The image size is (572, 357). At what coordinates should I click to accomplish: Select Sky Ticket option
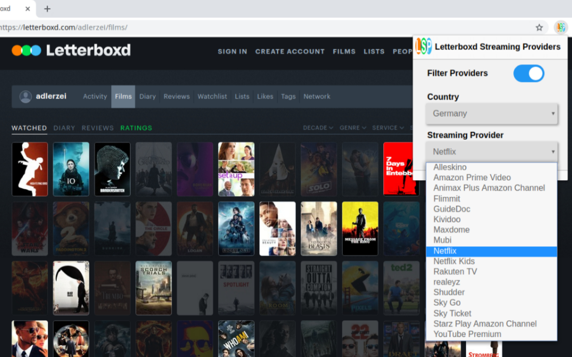pyautogui.click(x=492, y=313)
